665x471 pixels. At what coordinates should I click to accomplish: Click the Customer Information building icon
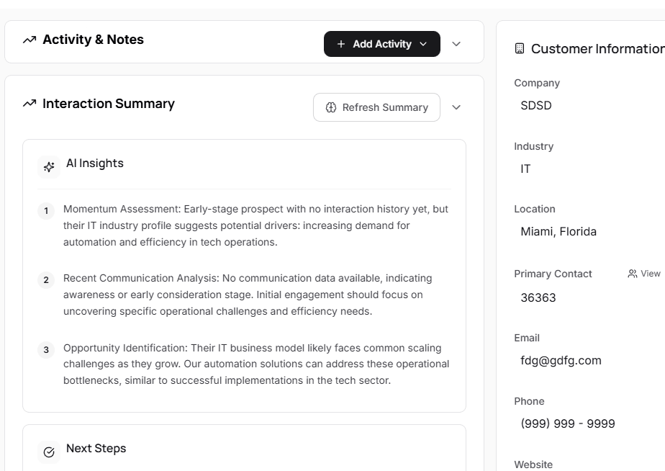click(x=520, y=49)
